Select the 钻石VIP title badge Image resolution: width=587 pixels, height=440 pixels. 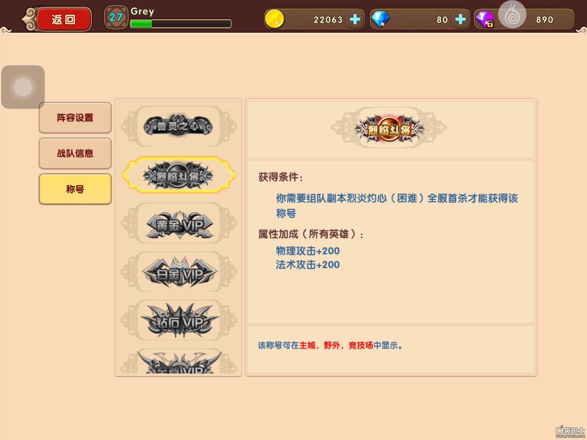(179, 320)
